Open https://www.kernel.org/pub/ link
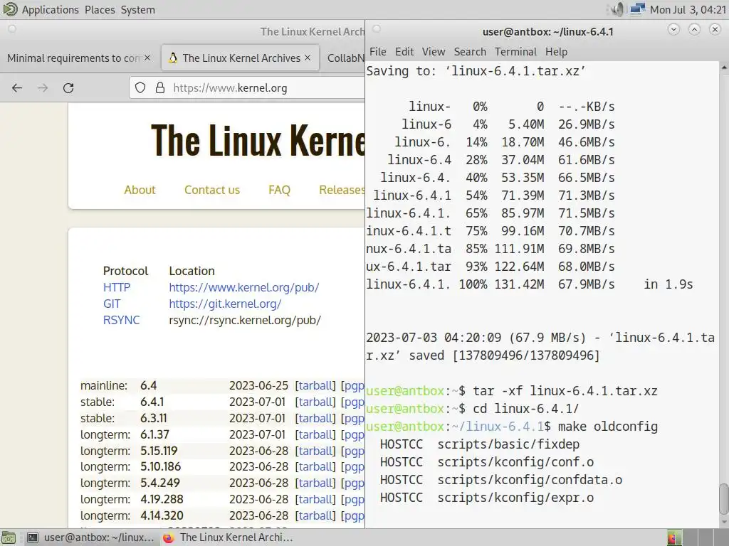The width and height of the screenshot is (729, 546). [x=244, y=287]
